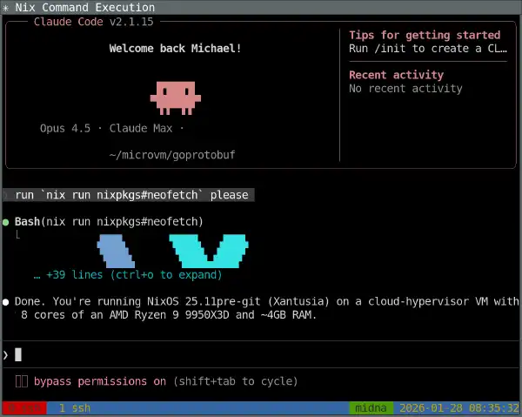Click the pink Claude mascot icon
The image size is (522, 417).
pos(175,97)
